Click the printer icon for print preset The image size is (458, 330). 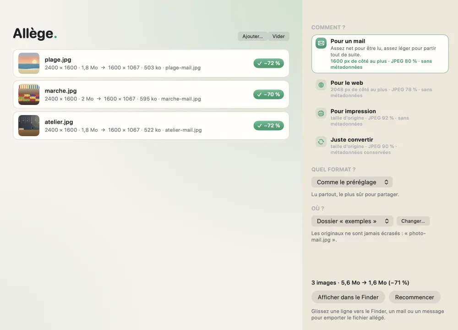click(x=321, y=113)
